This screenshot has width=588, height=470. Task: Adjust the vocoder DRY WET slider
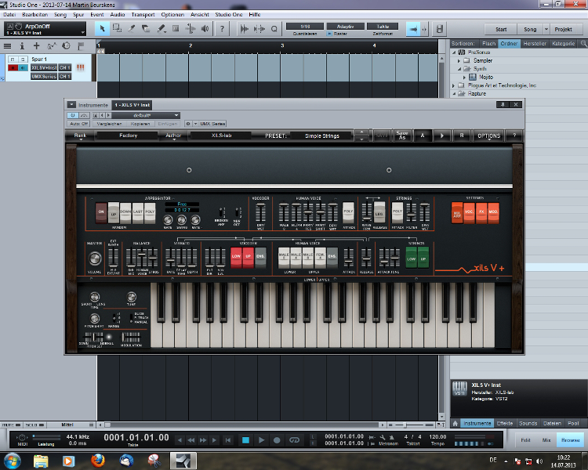point(260,213)
